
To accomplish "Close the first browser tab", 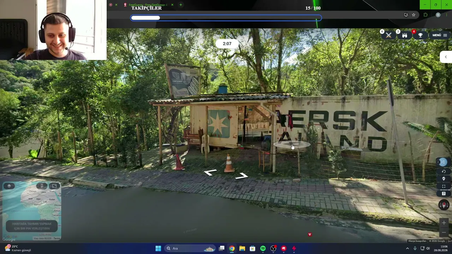I will coord(116,5).
